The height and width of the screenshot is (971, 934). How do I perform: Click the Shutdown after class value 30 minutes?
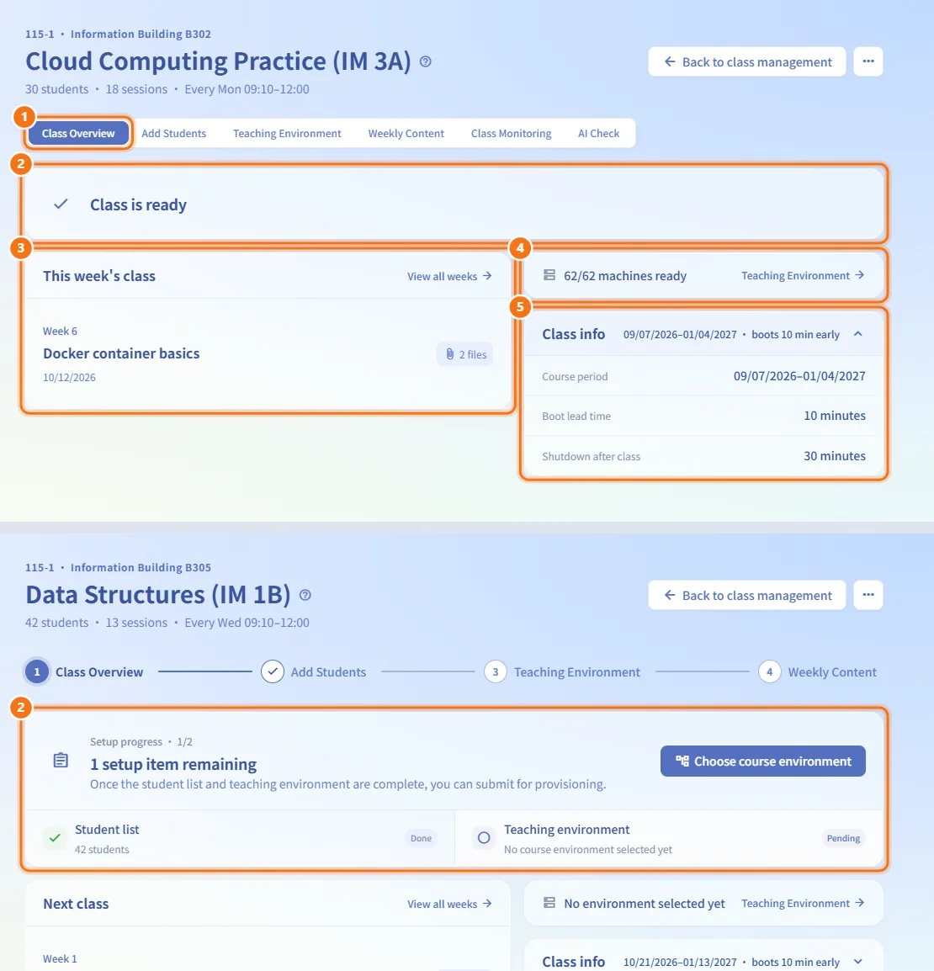coord(835,456)
